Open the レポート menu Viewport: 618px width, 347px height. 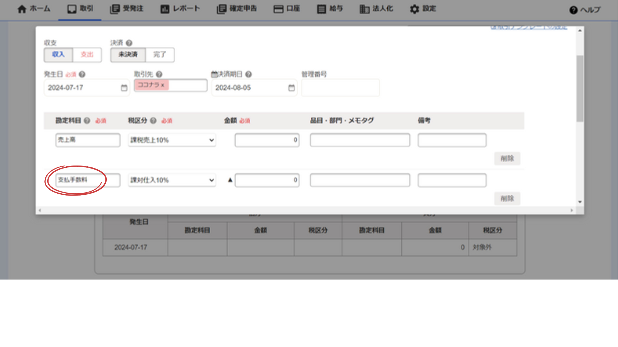[180, 9]
